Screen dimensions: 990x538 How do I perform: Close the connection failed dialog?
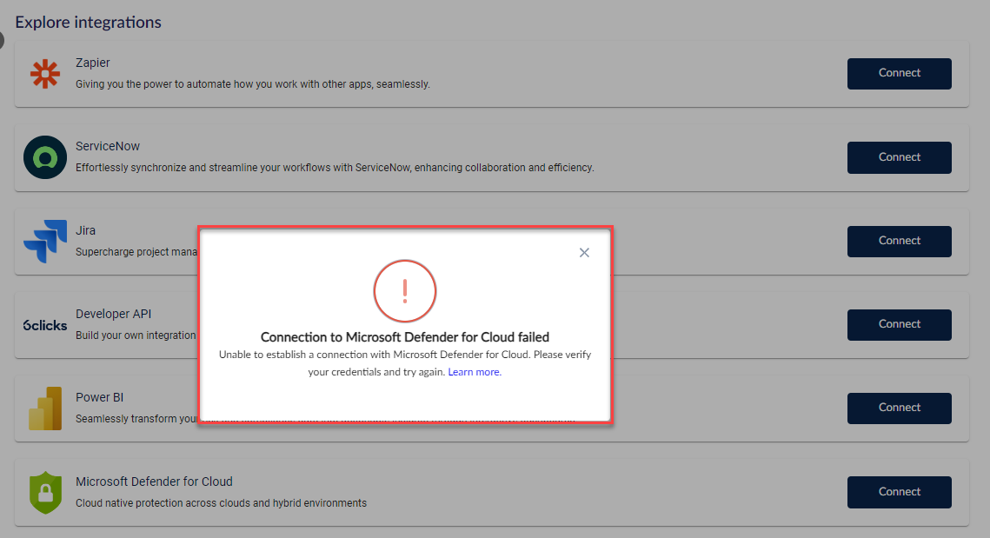click(584, 253)
